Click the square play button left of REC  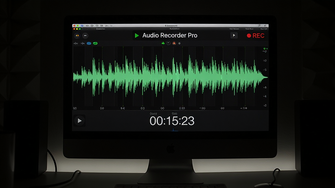click(x=234, y=35)
